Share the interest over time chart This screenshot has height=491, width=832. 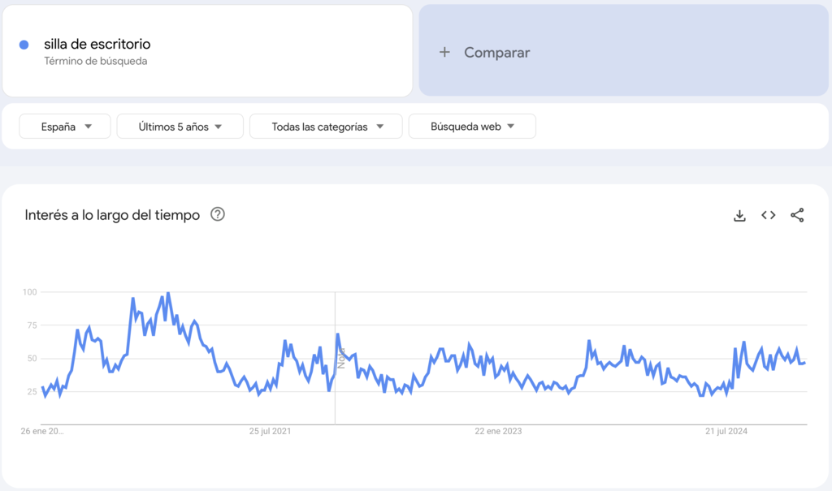(796, 215)
